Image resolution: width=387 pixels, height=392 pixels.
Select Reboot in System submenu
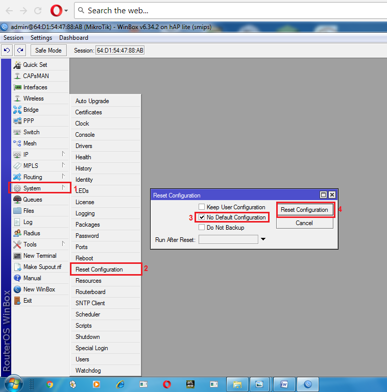click(x=106, y=258)
